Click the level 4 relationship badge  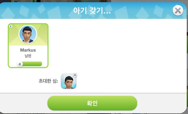click(20, 64)
